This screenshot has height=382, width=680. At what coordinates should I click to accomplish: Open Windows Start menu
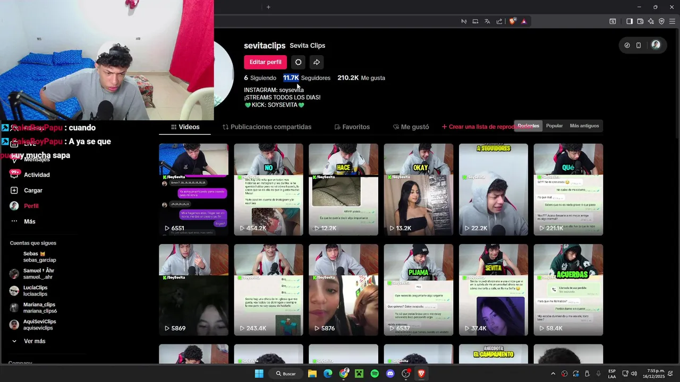[x=259, y=374]
